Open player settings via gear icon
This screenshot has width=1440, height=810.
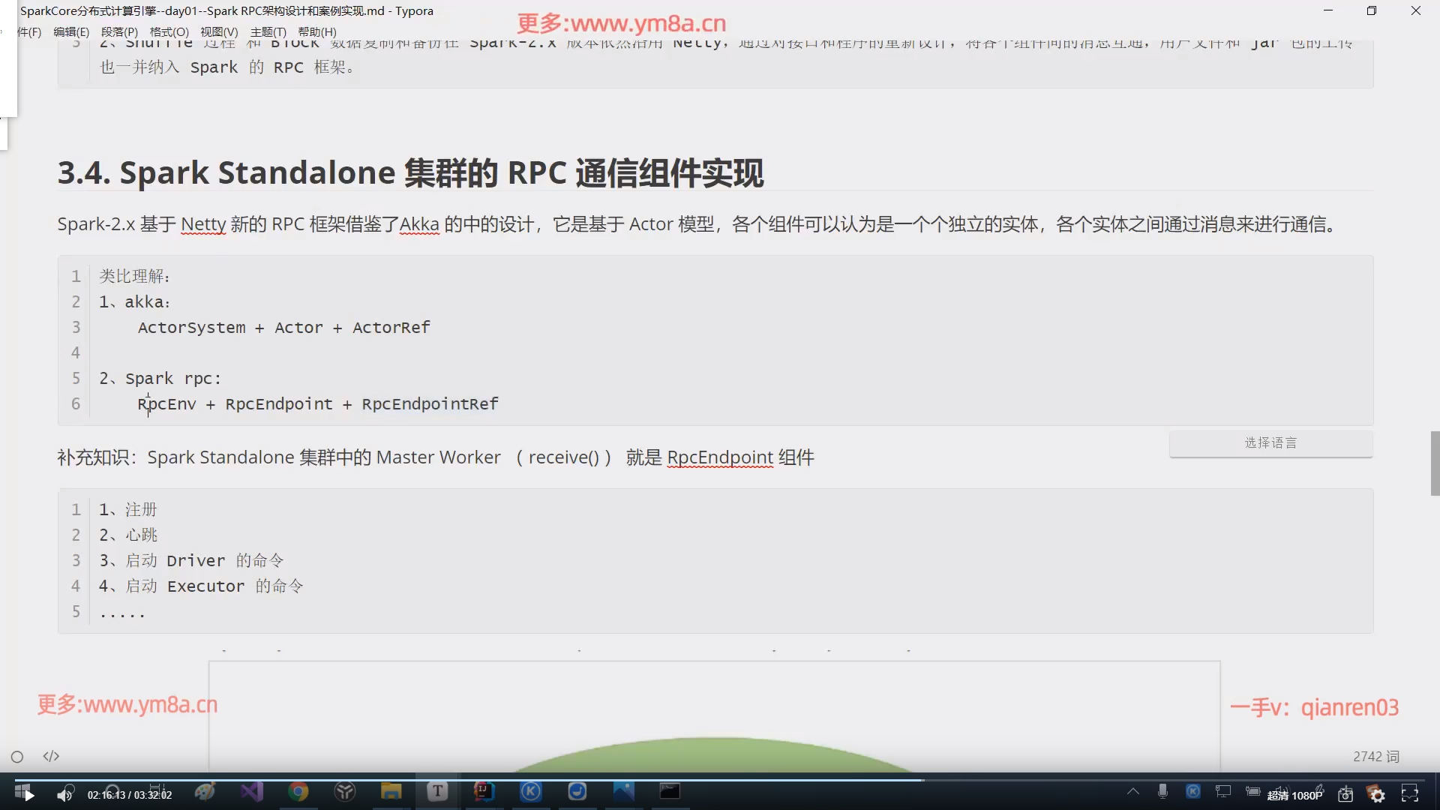1376,793
